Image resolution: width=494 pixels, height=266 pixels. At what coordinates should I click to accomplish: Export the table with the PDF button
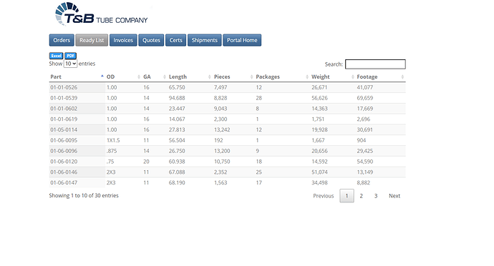click(71, 56)
